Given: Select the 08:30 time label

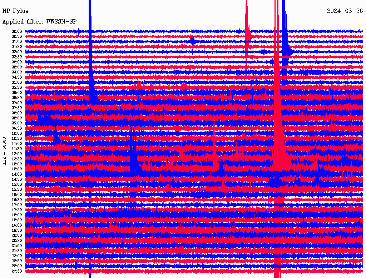Looking at the screenshot, I should click(16, 118).
